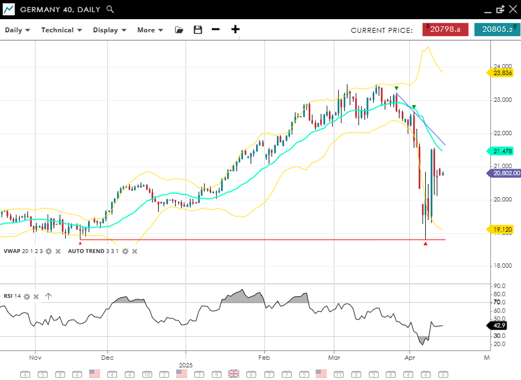This screenshot has height=380, width=521.
Task: Expand the Daily timeframe dropdown
Action: 17,30
